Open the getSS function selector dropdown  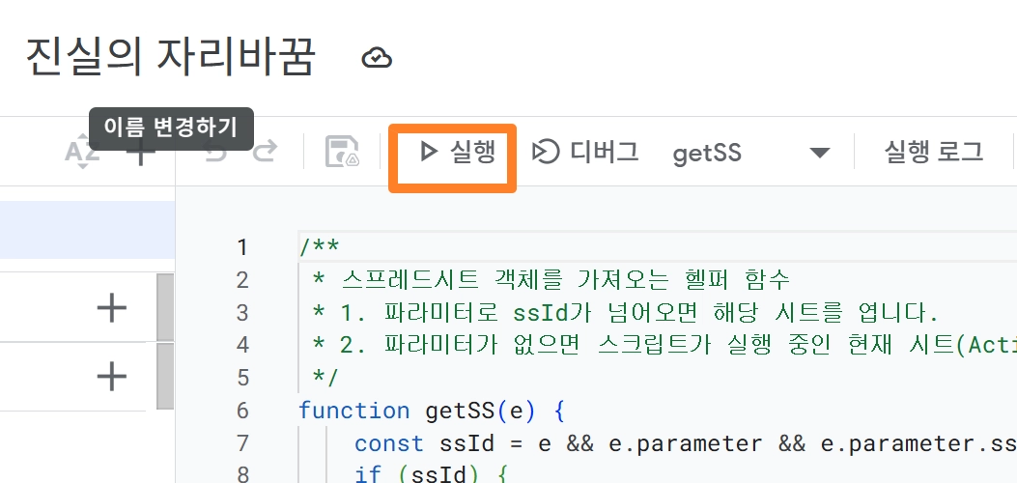751,154
